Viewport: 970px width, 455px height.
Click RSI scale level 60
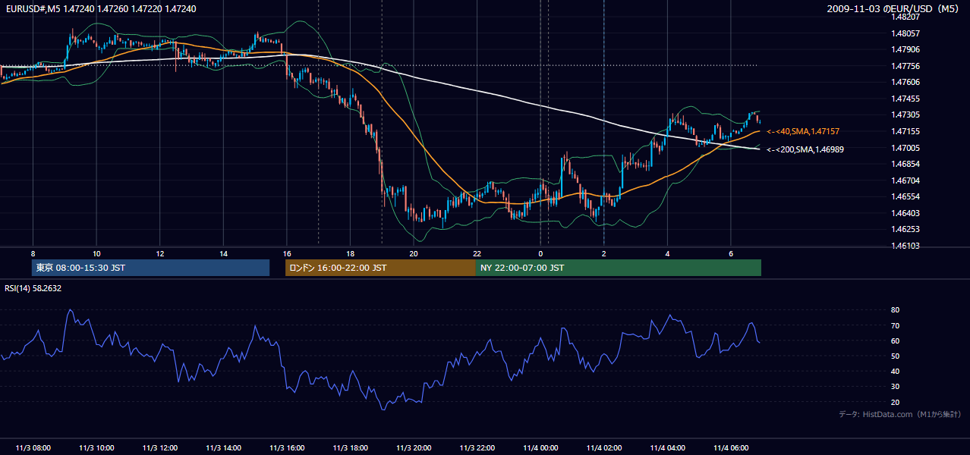(896, 340)
